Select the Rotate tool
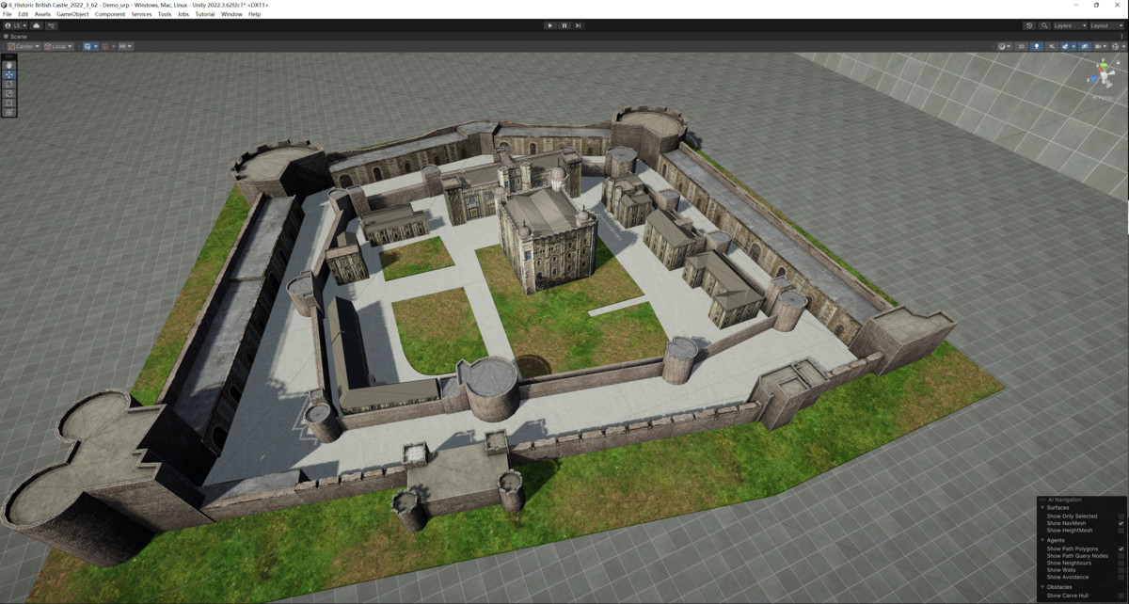This screenshot has height=604, width=1129. [x=8, y=85]
